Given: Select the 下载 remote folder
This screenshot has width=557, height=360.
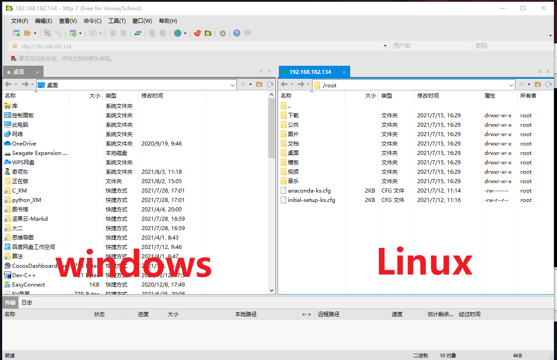Looking at the screenshot, I should tap(293, 116).
